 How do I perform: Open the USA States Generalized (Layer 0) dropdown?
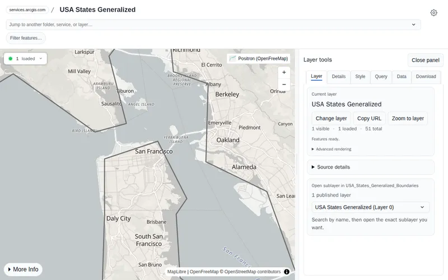370,207
